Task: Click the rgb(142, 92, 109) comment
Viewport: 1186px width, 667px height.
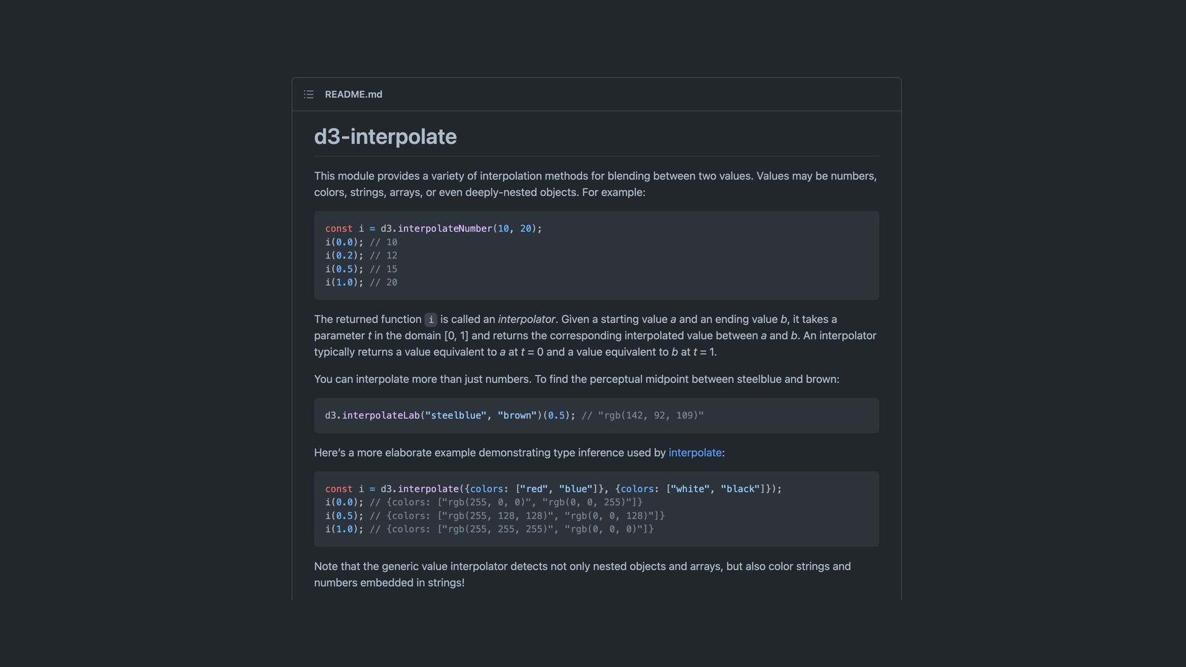Action: click(x=642, y=416)
